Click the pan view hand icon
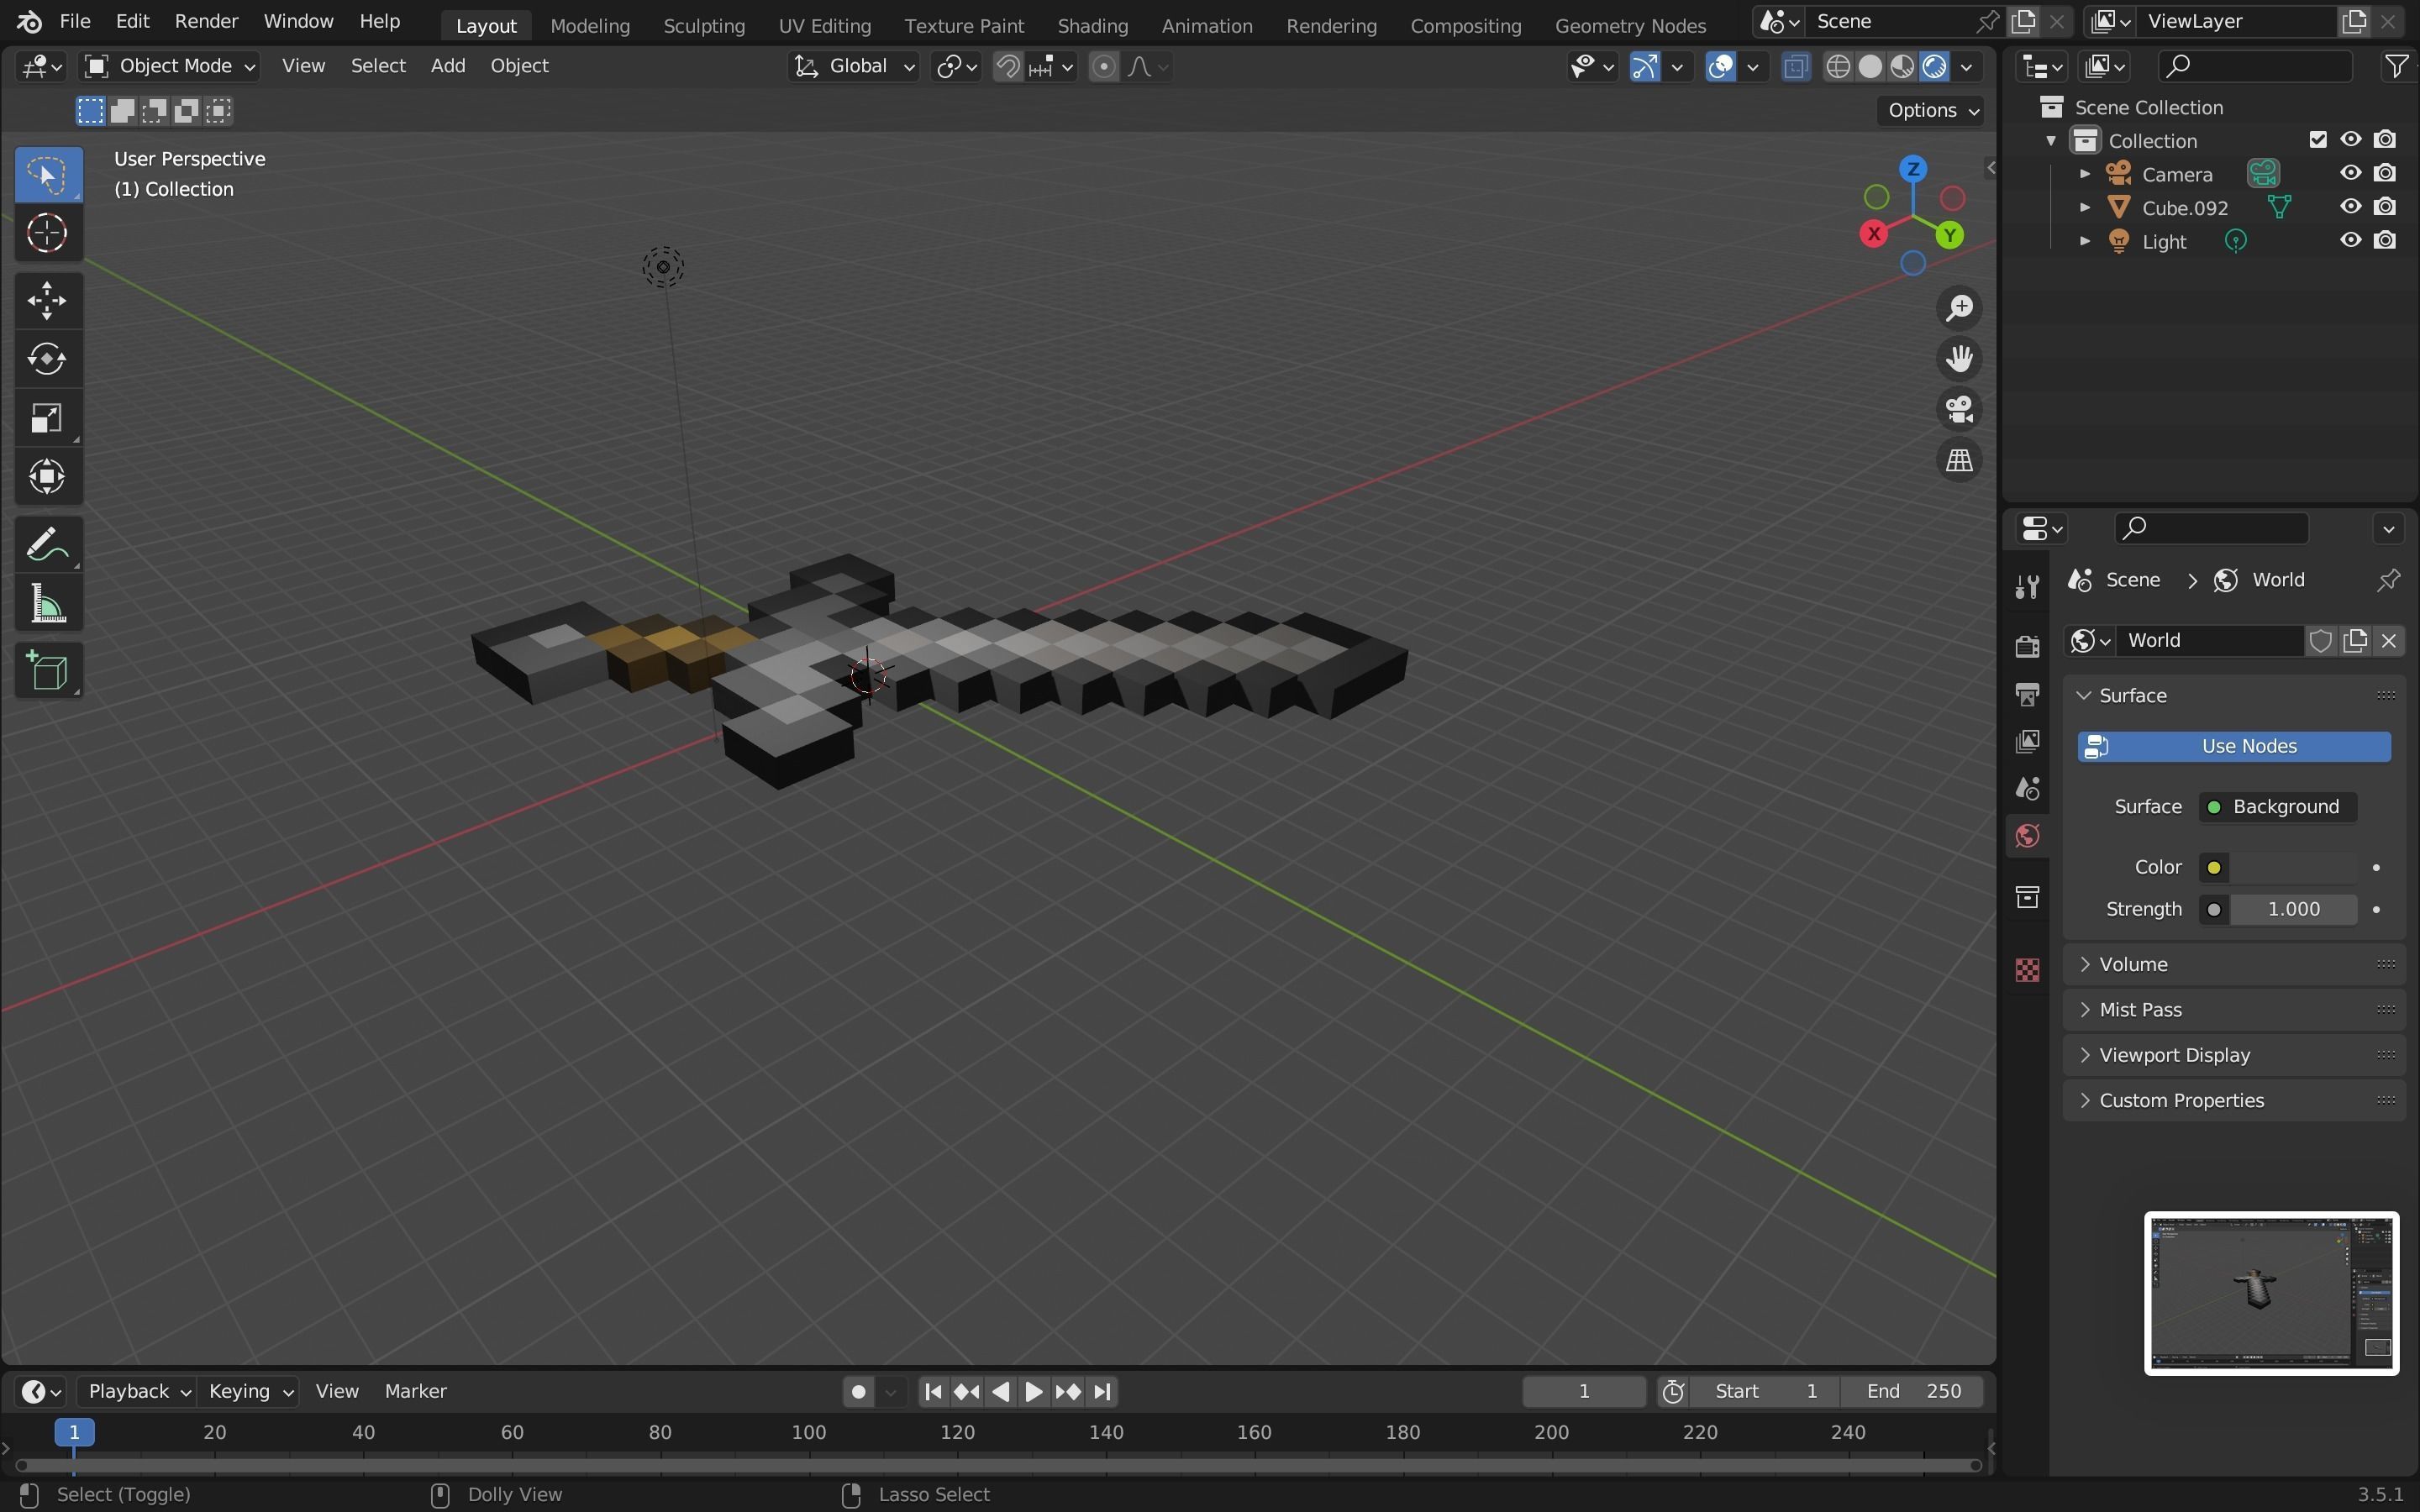Viewport: 2420px width, 1512px height. point(1959,359)
